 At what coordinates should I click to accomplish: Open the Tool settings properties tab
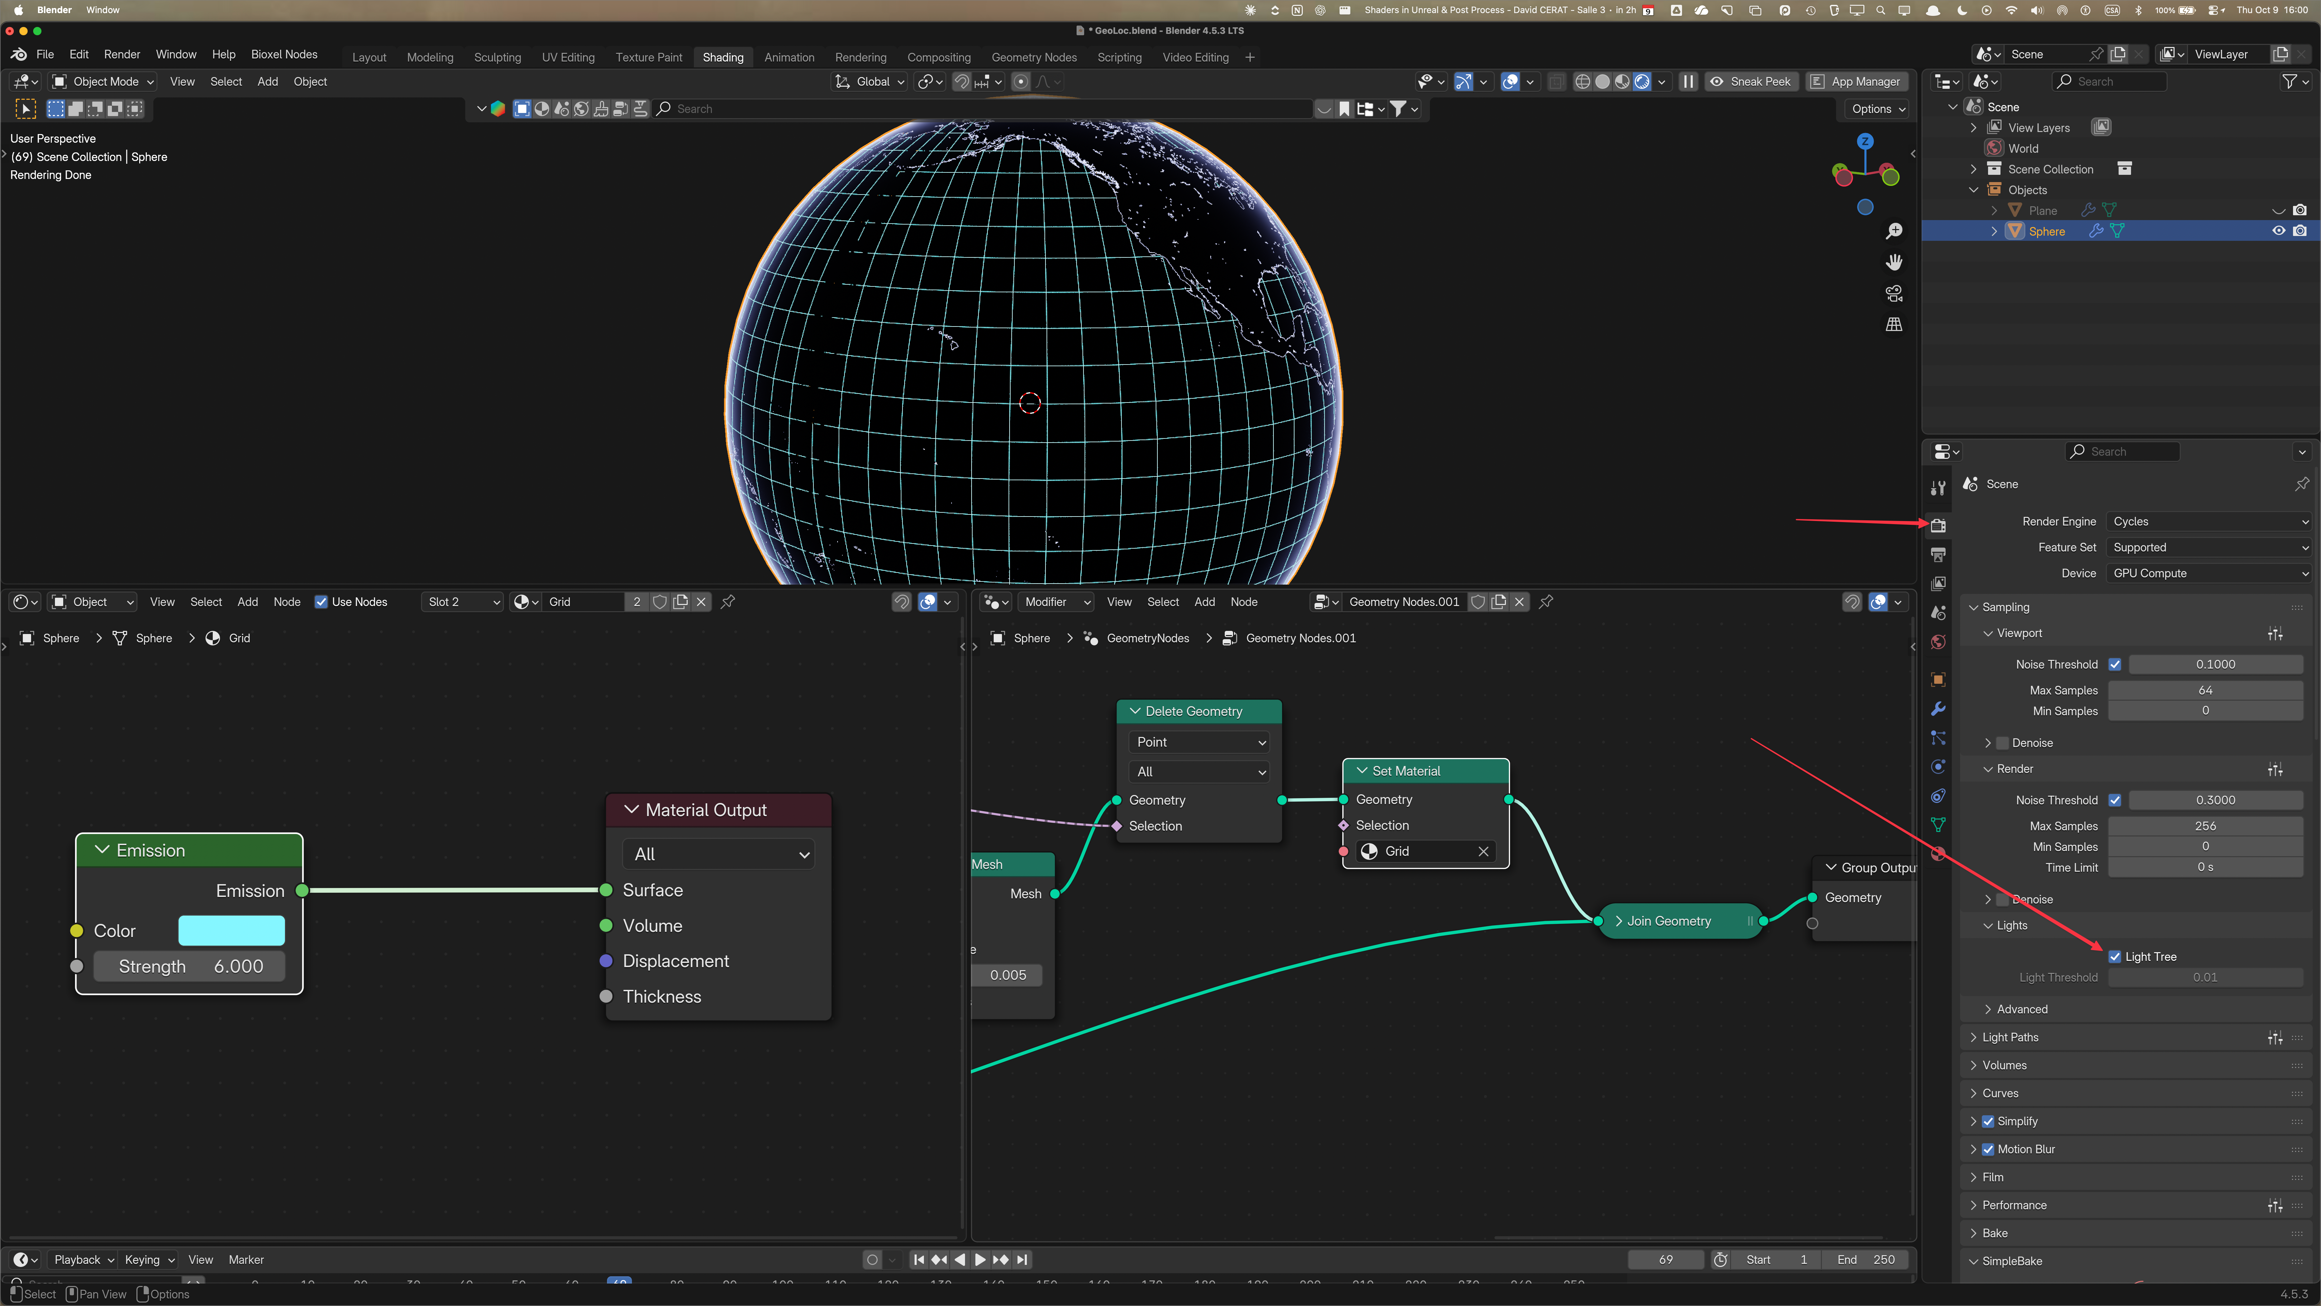[x=1938, y=488]
